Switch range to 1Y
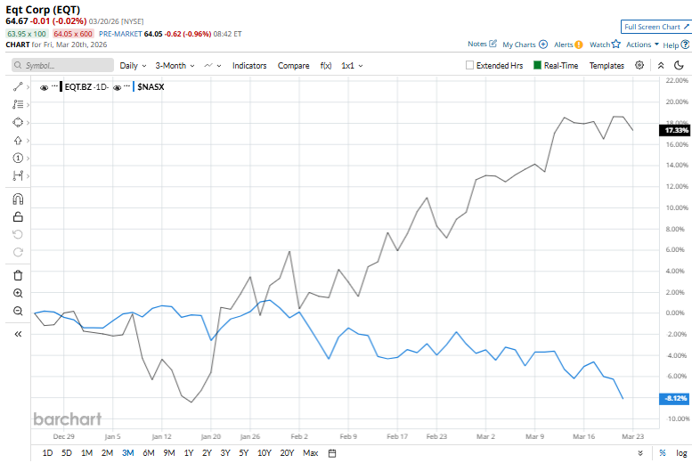The width and height of the screenshot is (692, 463). (189, 453)
